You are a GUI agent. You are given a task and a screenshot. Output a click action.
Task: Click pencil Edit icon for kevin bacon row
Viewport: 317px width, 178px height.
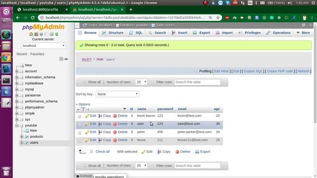(x=87, y=116)
